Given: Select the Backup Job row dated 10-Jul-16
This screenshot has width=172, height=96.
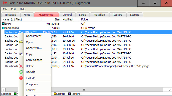Looking at the screenshot, I should (x=87, y=53).
